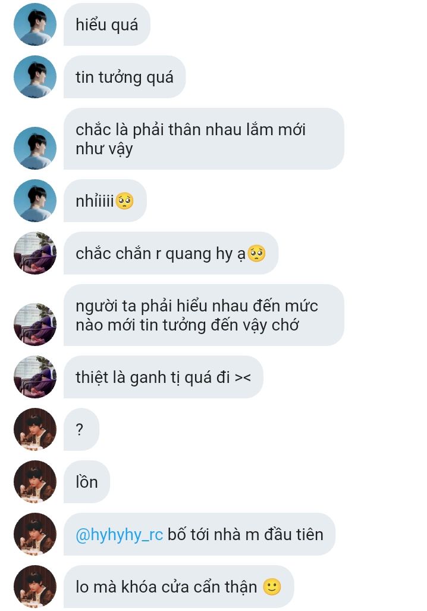Tap avatar next to 'tin tưởng quá'
This screenshot has width=427, height=611.
[35, 77]
